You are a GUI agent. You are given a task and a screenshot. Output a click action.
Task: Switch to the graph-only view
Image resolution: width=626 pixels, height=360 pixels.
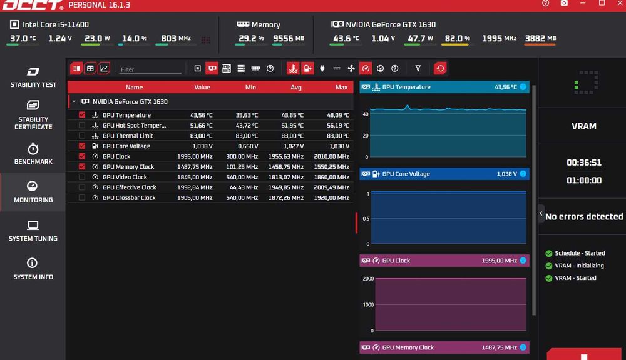pyautogui.click(x=104, y=69)
